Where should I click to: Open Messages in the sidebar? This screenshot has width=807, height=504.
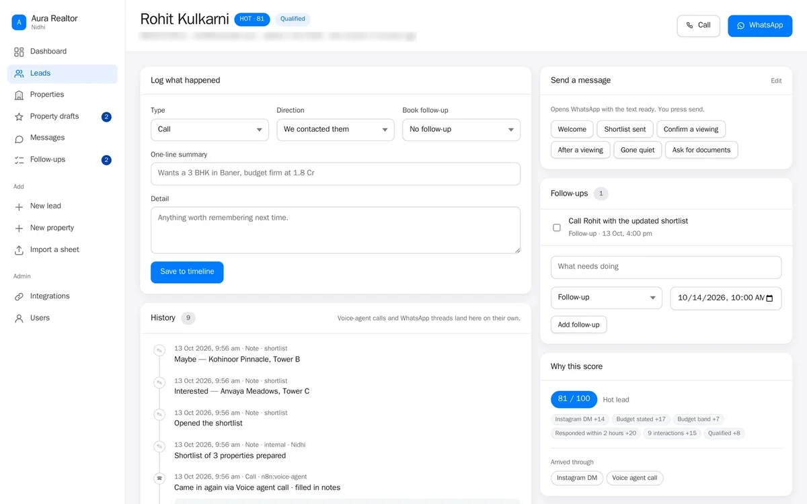pos(63,138)
